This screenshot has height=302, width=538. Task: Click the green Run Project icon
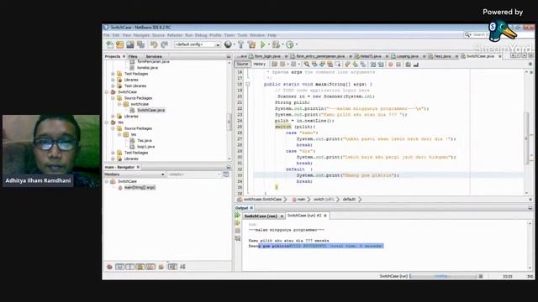coord(263,44)
